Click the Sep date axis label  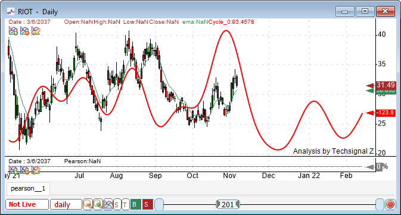(156, 176)
